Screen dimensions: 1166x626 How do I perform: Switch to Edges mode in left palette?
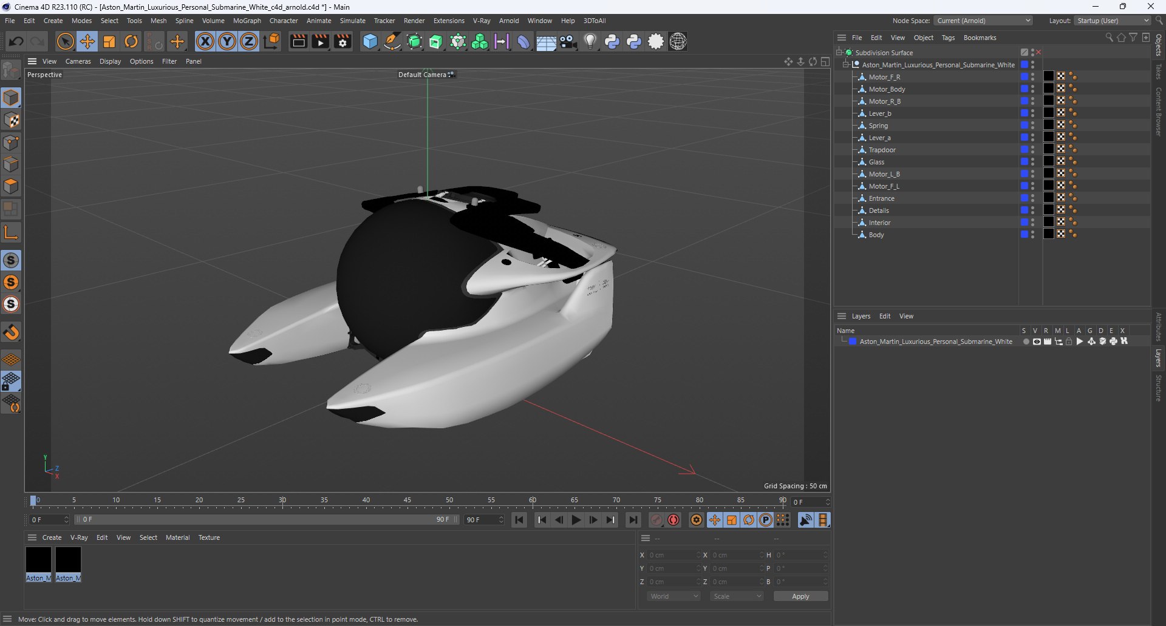coord(11,164)
